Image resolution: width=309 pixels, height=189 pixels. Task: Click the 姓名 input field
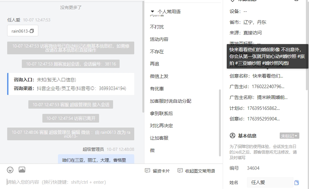[x=270, y=182]
